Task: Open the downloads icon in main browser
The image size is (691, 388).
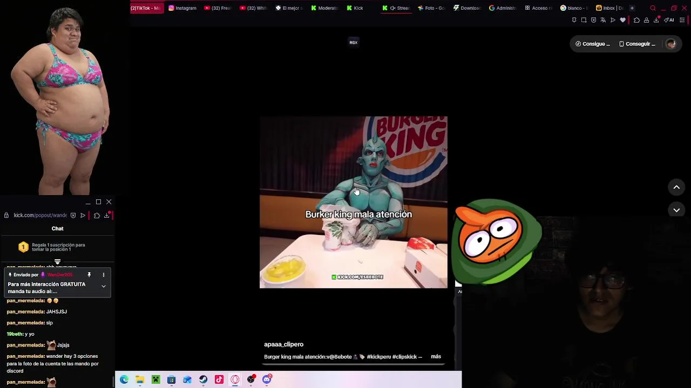Action: tap(656, 20)
